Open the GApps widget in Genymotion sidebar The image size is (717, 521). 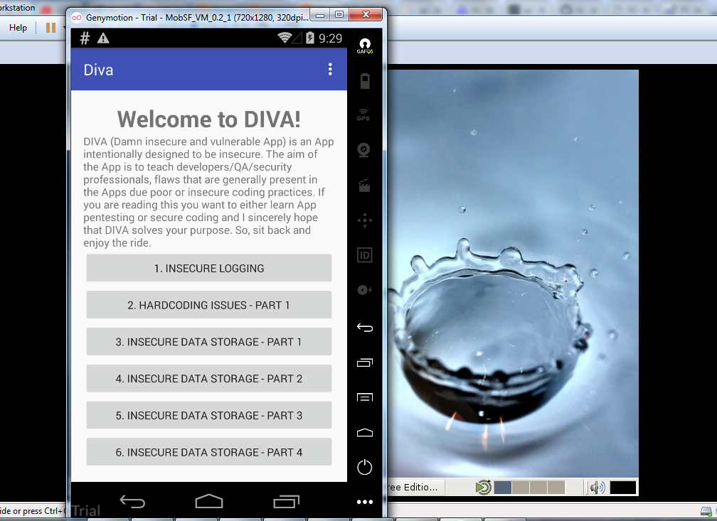pos(364,46)
